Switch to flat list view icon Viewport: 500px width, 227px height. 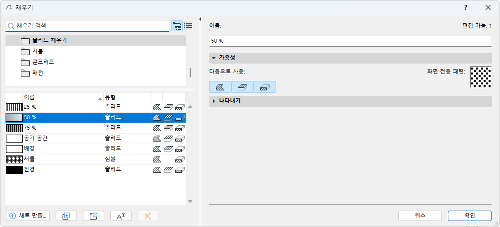(188, 26)
